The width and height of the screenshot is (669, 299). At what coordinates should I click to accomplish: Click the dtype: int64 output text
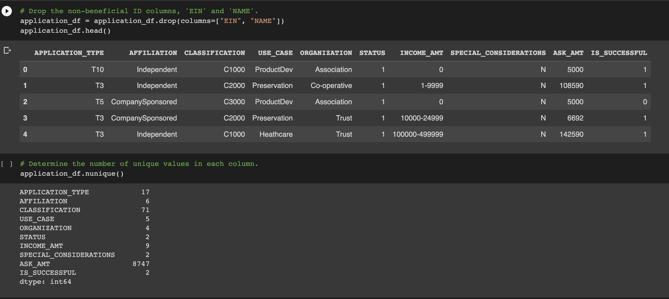(45, 282)
